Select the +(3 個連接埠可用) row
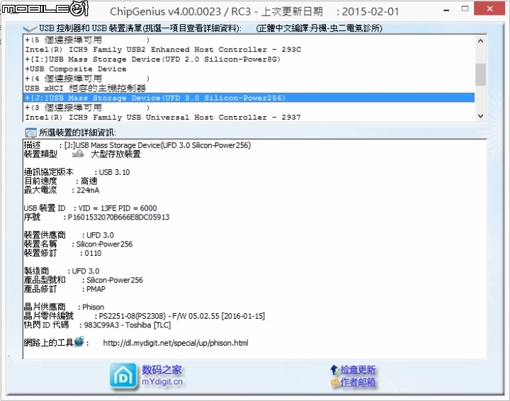Viewport: 510px width, 401px height. coord(249,107)
